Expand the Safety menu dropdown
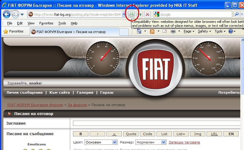 click(x=204, y=31)
